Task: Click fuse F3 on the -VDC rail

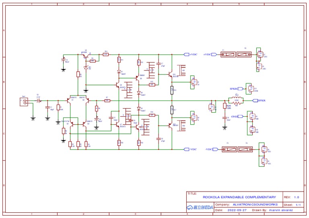Action: click(229, 149)
